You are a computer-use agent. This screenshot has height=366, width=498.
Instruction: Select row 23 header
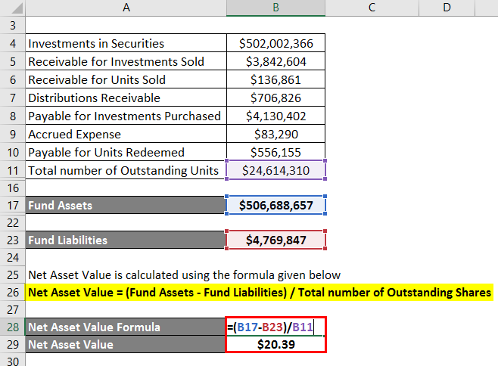tap(13, 240)
